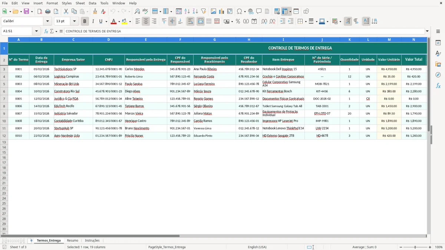Open Print Preview
This screenshot has width=445, height=250.
56,11
